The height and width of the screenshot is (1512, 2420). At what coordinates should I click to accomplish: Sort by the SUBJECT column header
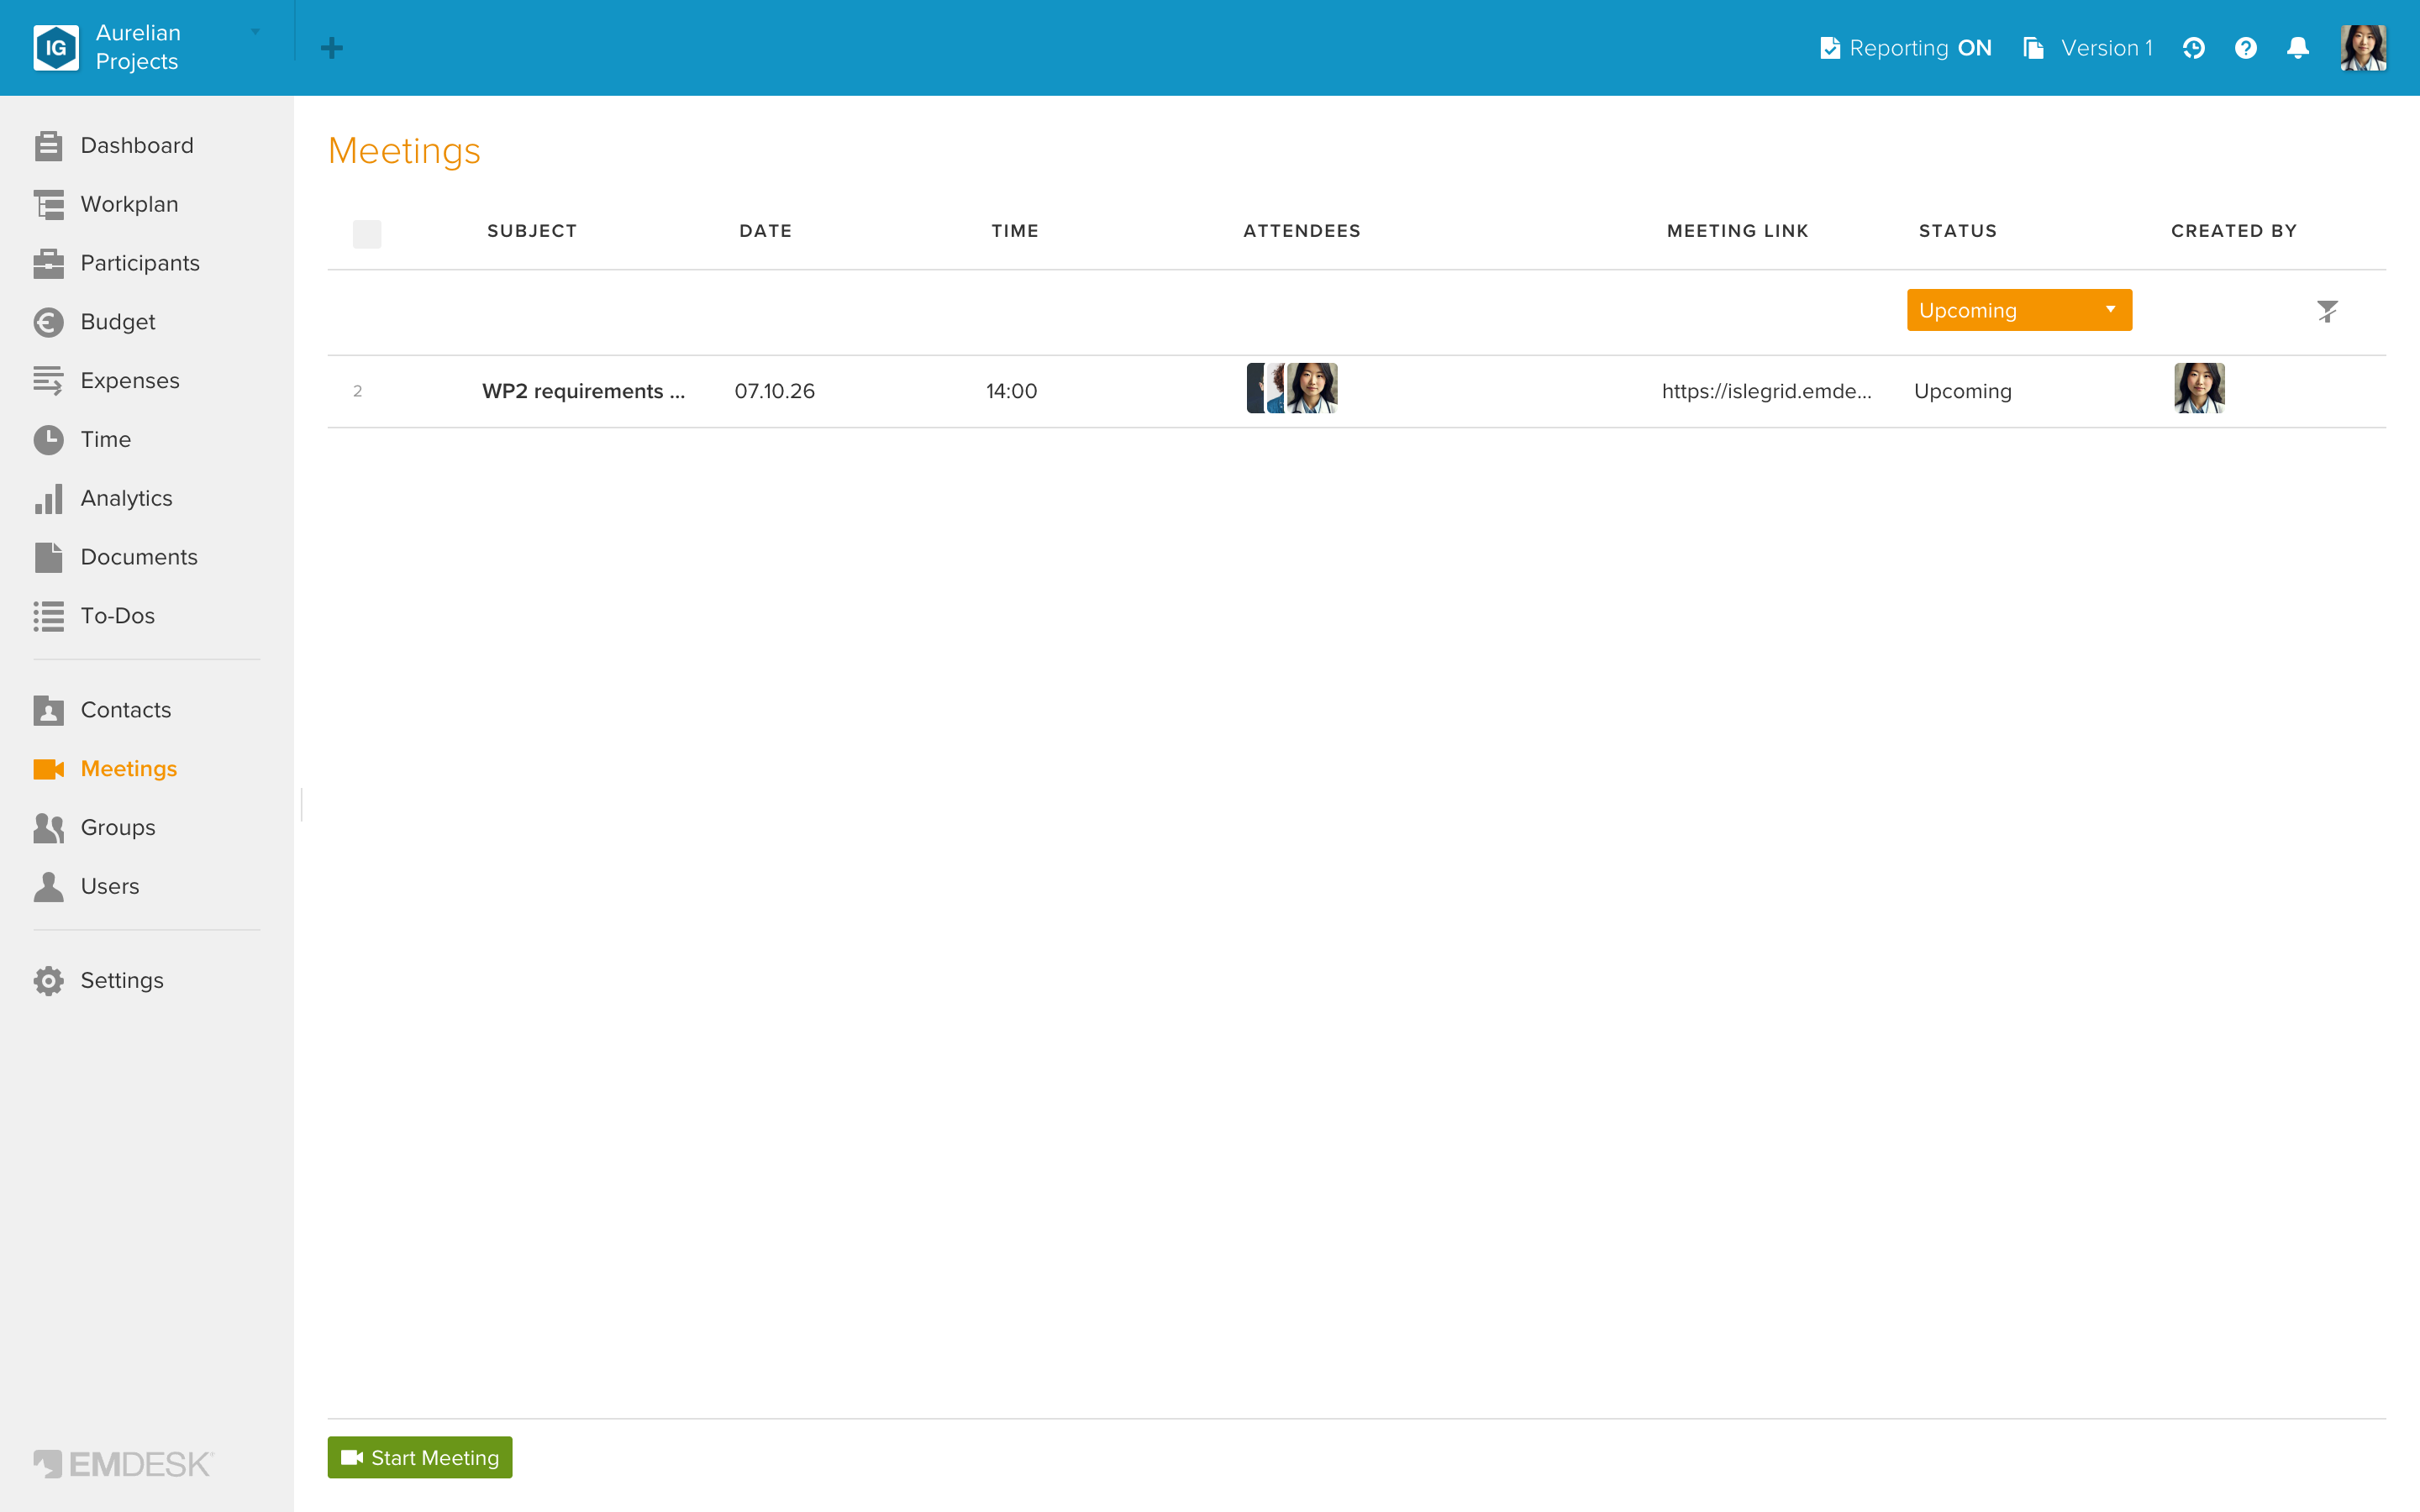(x=532, y=231)
